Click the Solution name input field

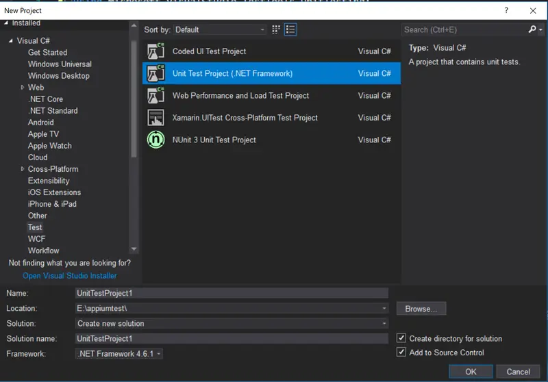click(x=232, y=338)
